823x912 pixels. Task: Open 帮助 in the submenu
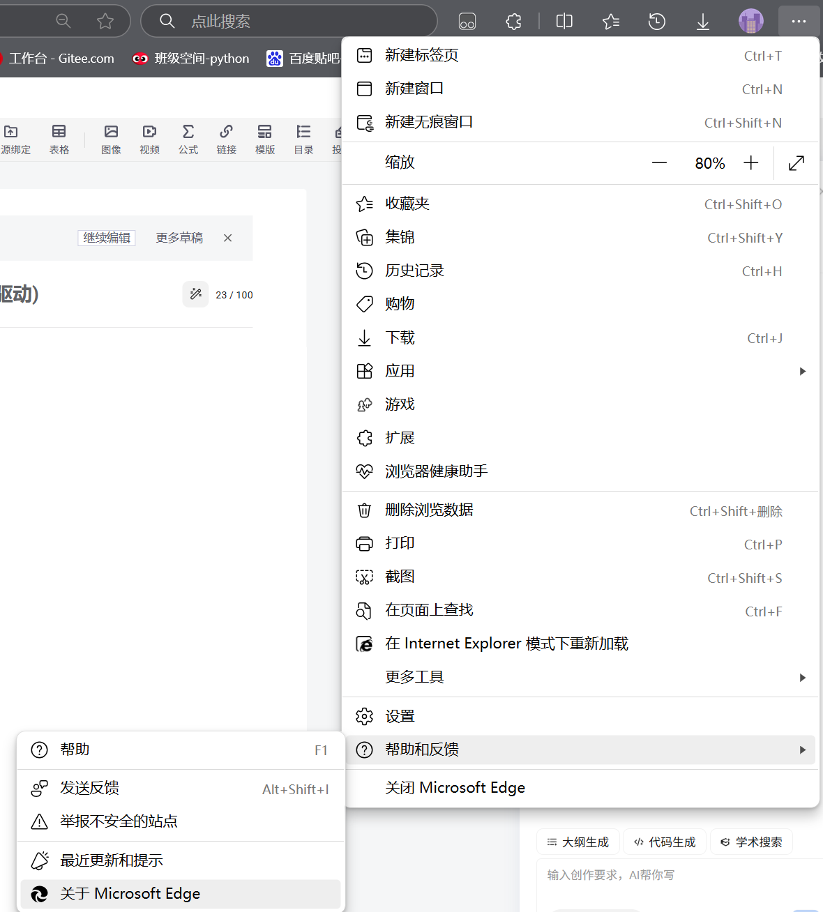(181, 750)
